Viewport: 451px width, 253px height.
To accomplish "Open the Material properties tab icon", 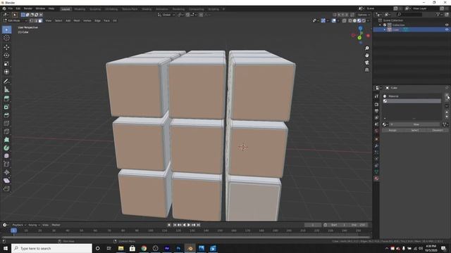I will coord(376,179).
